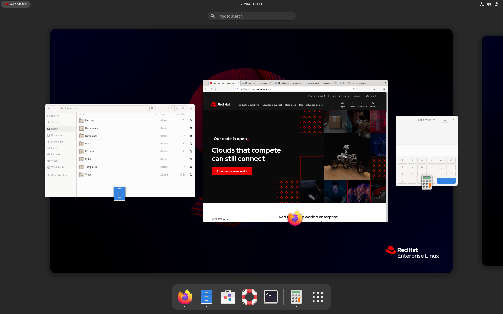503x314 pixels.
Task: Open the Help lifebuoy dock icon
Action: pos(249,297)
